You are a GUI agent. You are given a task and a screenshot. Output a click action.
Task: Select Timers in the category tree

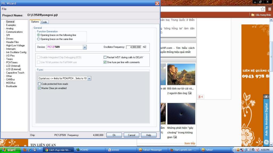coord(9,59)
